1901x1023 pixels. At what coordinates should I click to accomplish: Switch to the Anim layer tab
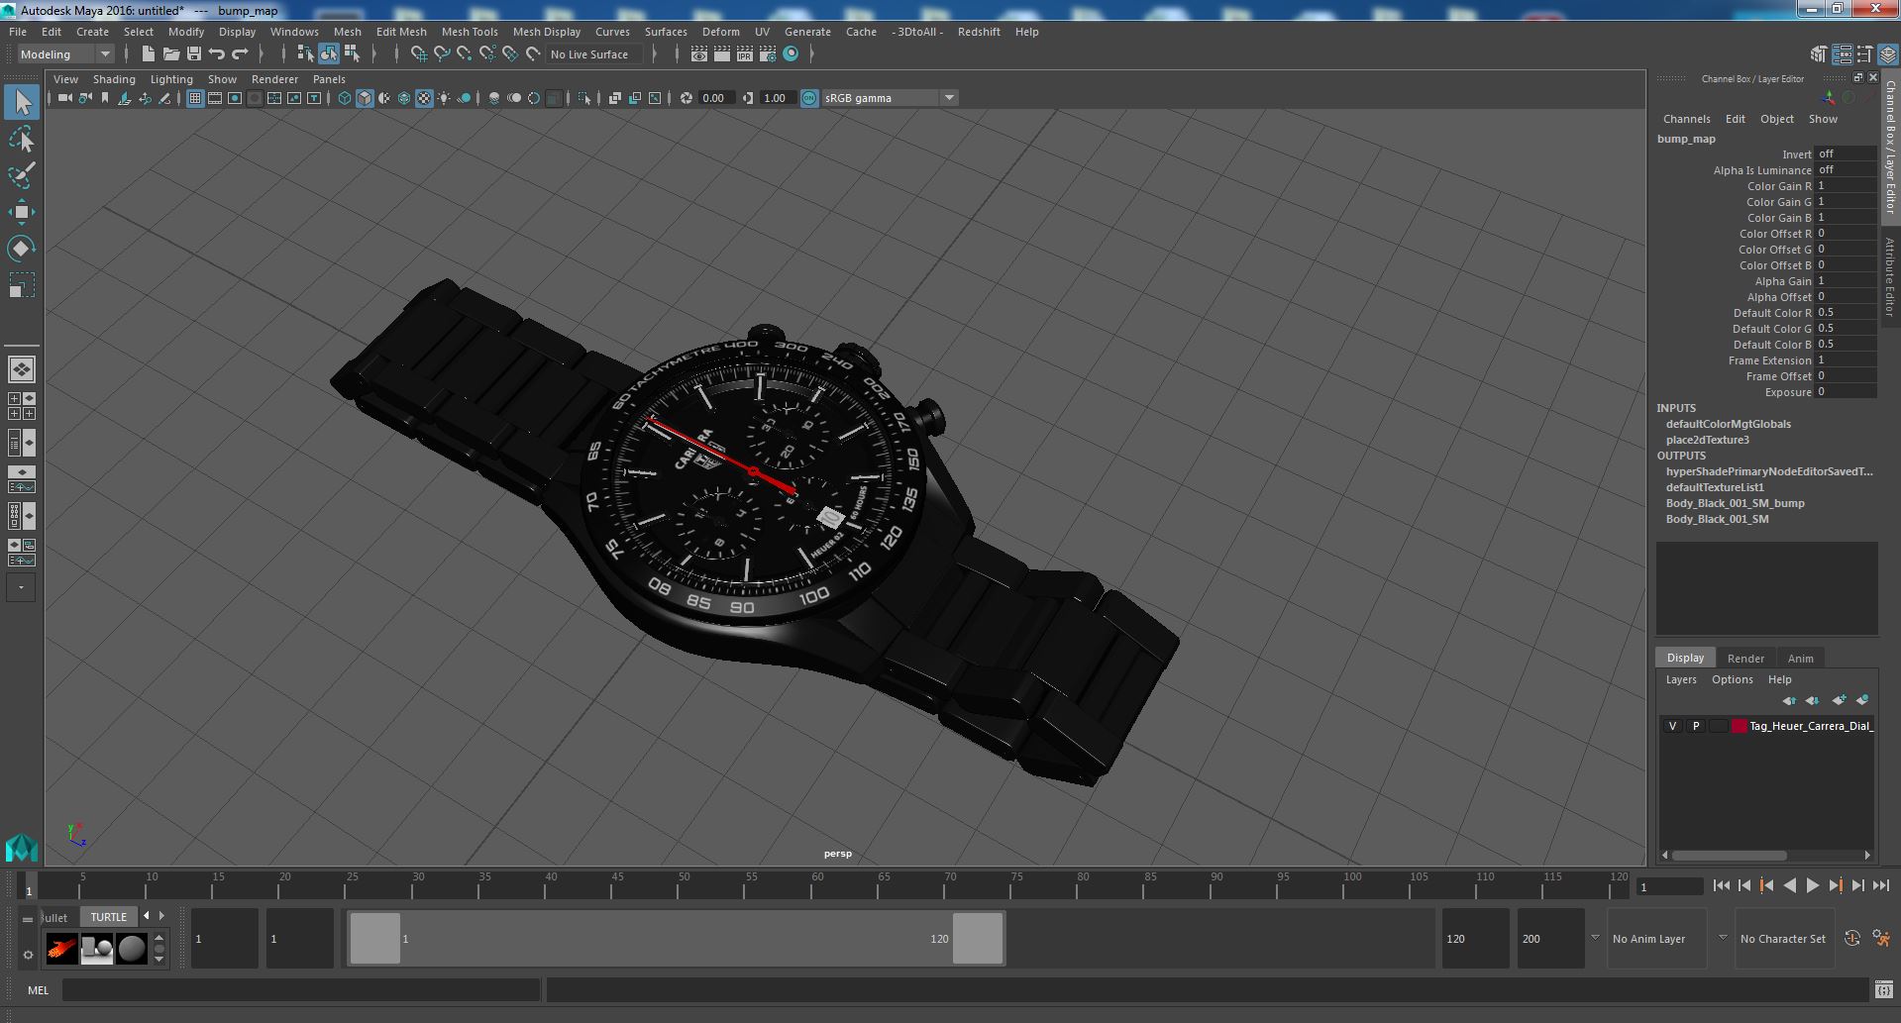coord(1800,659)
